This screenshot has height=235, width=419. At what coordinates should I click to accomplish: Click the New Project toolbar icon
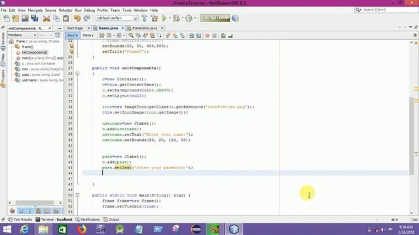16,18
